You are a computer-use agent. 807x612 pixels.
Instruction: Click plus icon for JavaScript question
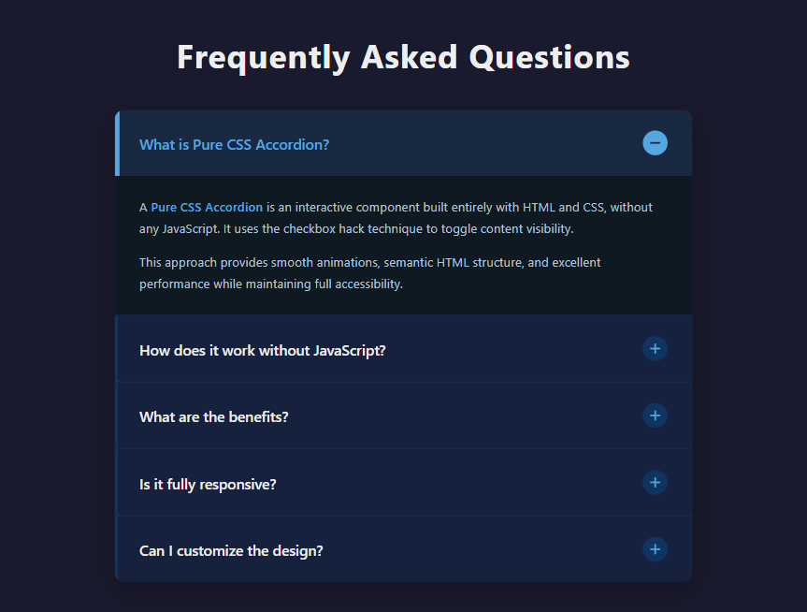coord(655,349)
